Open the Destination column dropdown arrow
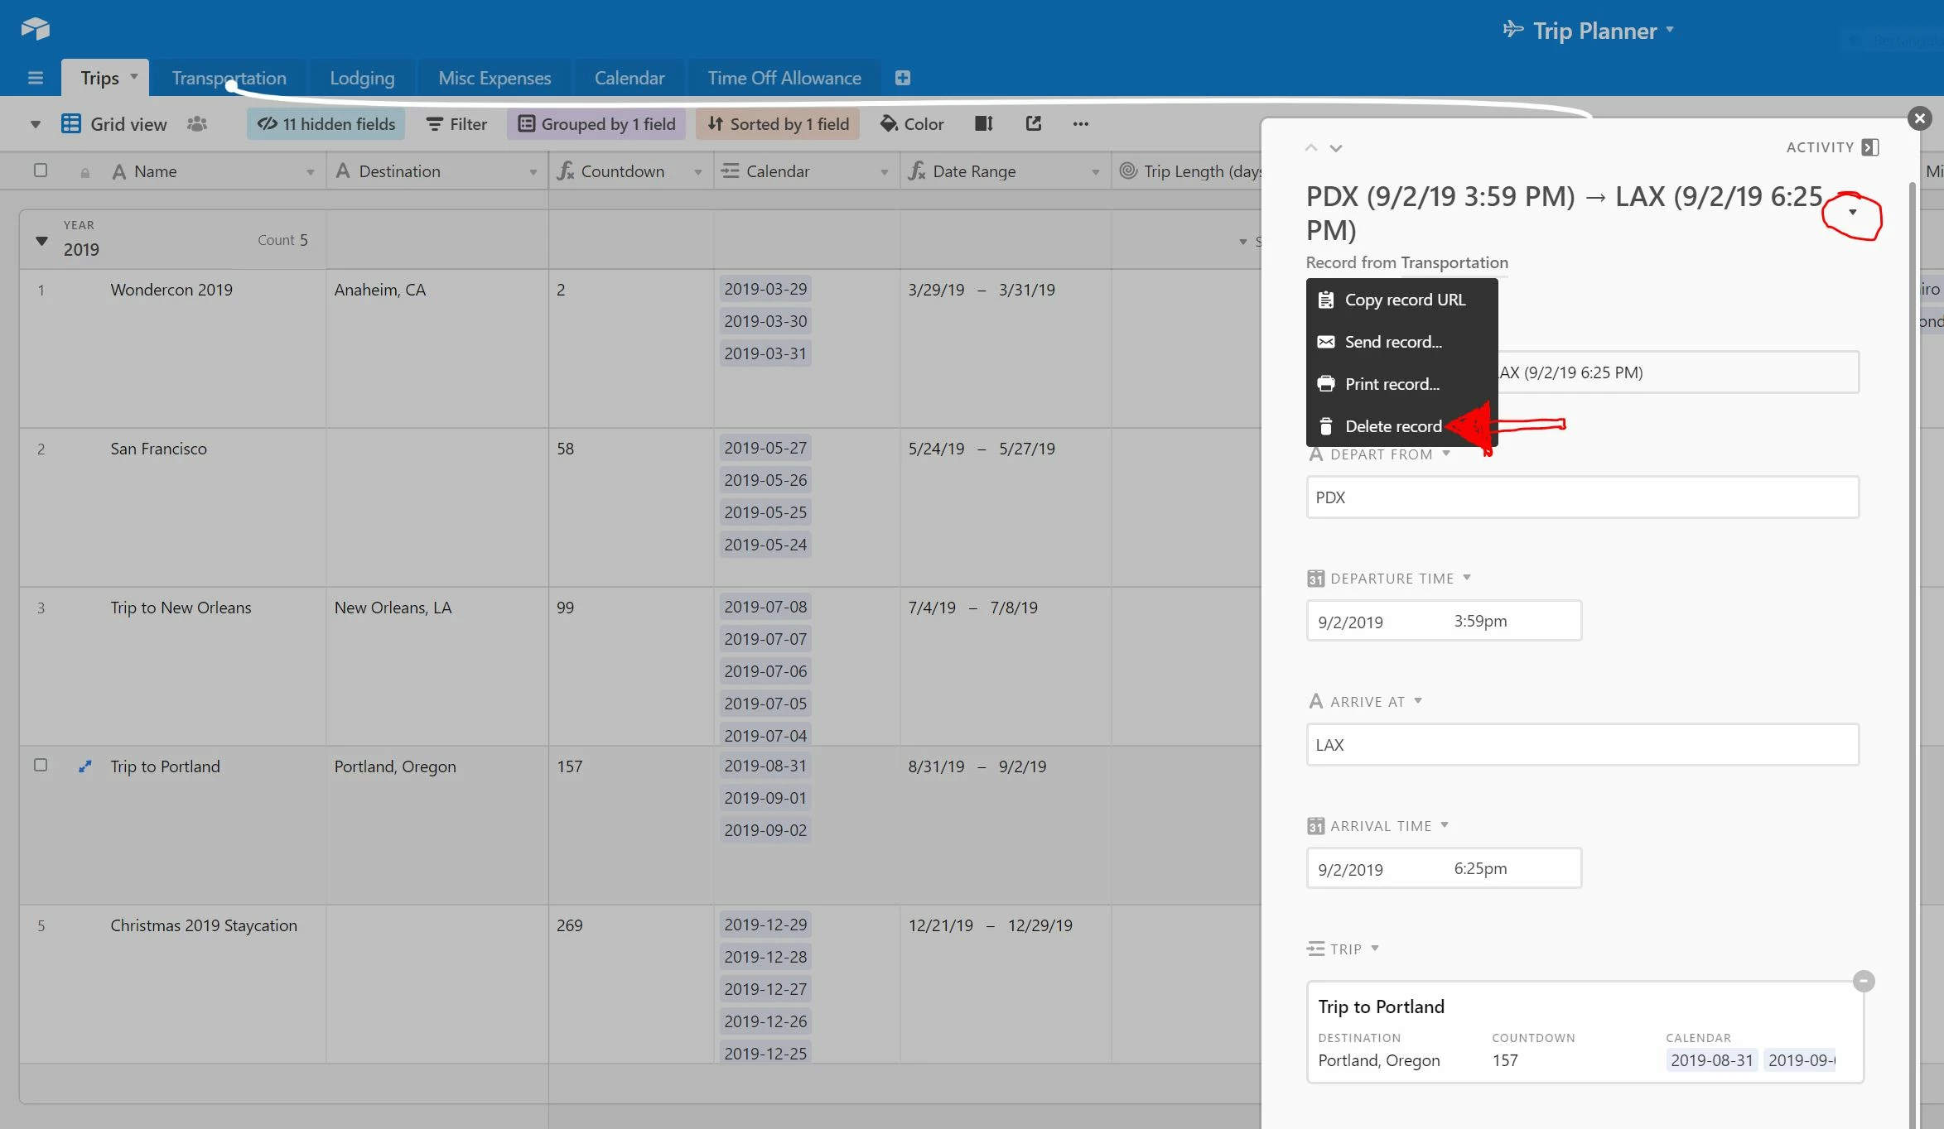Image resolution: width=1944 pixels, height=1129 pixels. 533,172
